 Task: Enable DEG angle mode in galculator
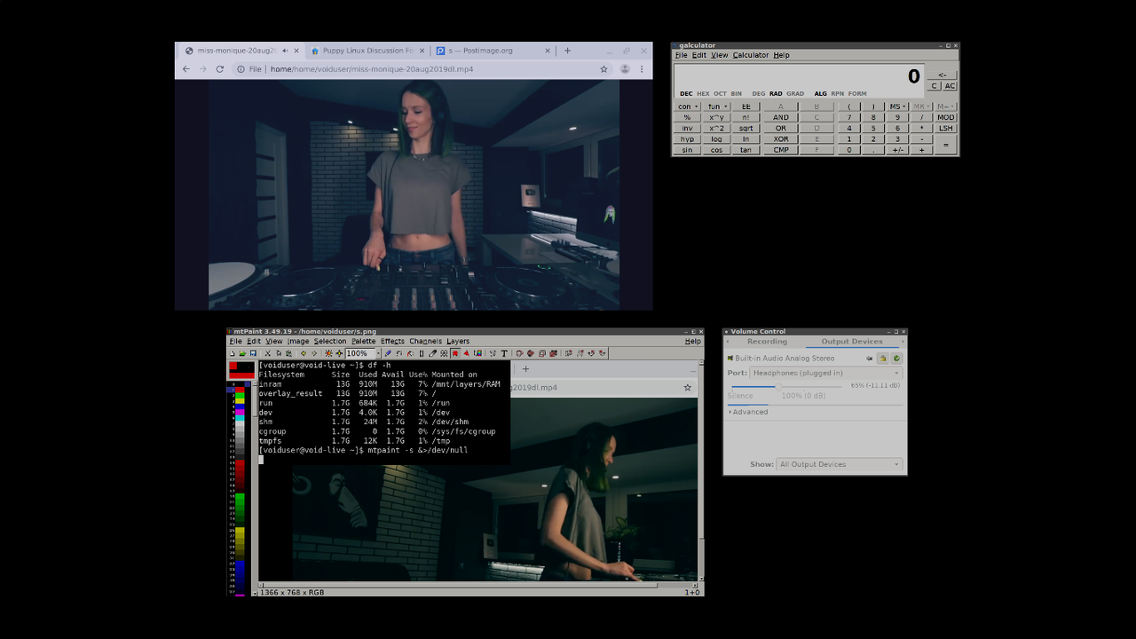click(759, 93)
